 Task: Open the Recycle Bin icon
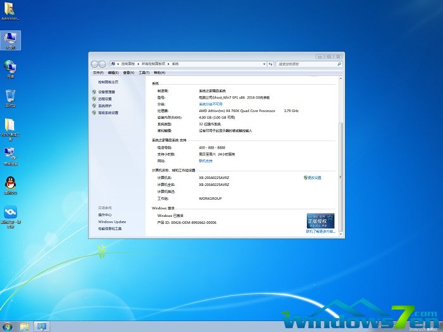tap(11, 97)
